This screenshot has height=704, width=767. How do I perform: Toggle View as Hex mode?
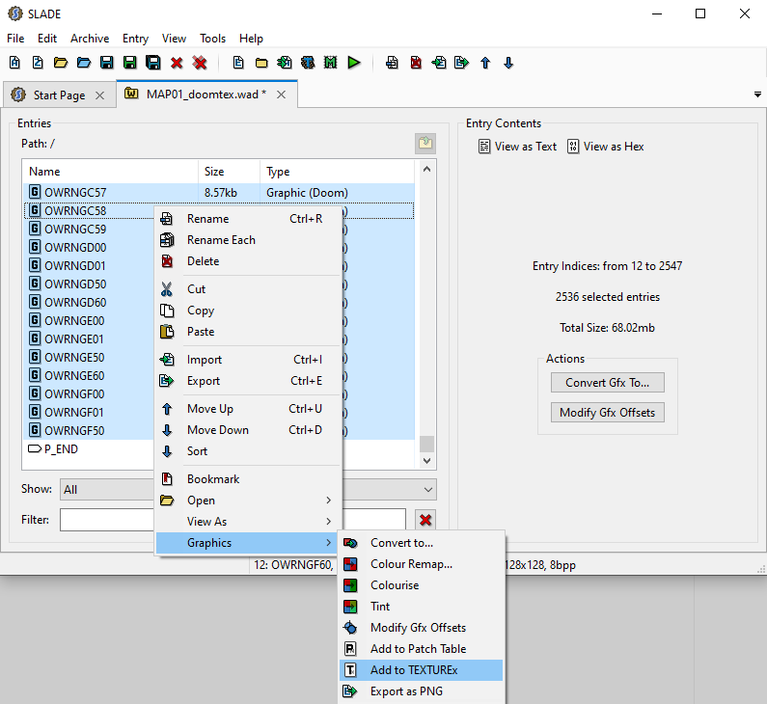[605, 147]
